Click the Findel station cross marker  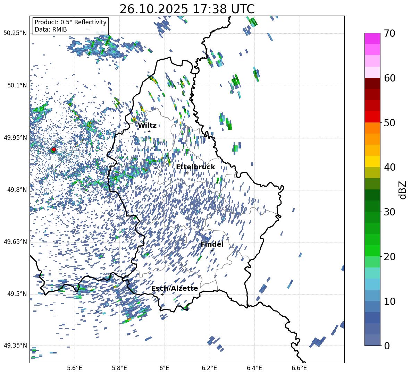pos(212,250)
